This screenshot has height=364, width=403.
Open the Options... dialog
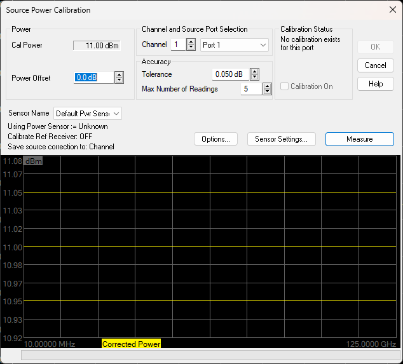point(215,139)
